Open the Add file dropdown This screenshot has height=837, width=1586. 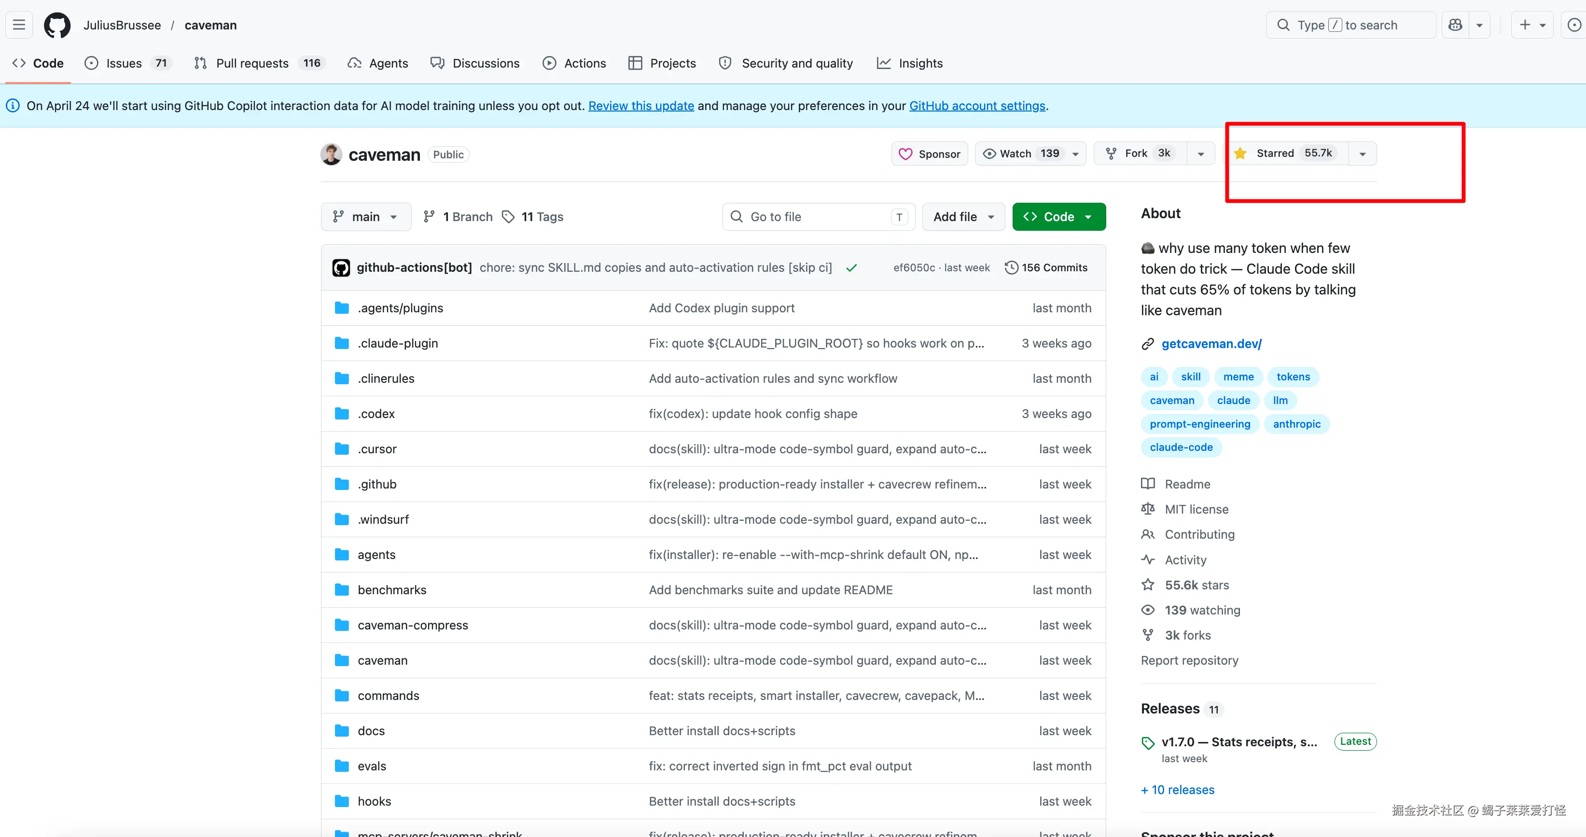click(x=963, y=217)
